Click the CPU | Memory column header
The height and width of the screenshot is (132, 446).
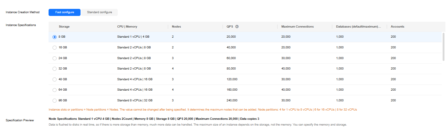pos(127,27)
